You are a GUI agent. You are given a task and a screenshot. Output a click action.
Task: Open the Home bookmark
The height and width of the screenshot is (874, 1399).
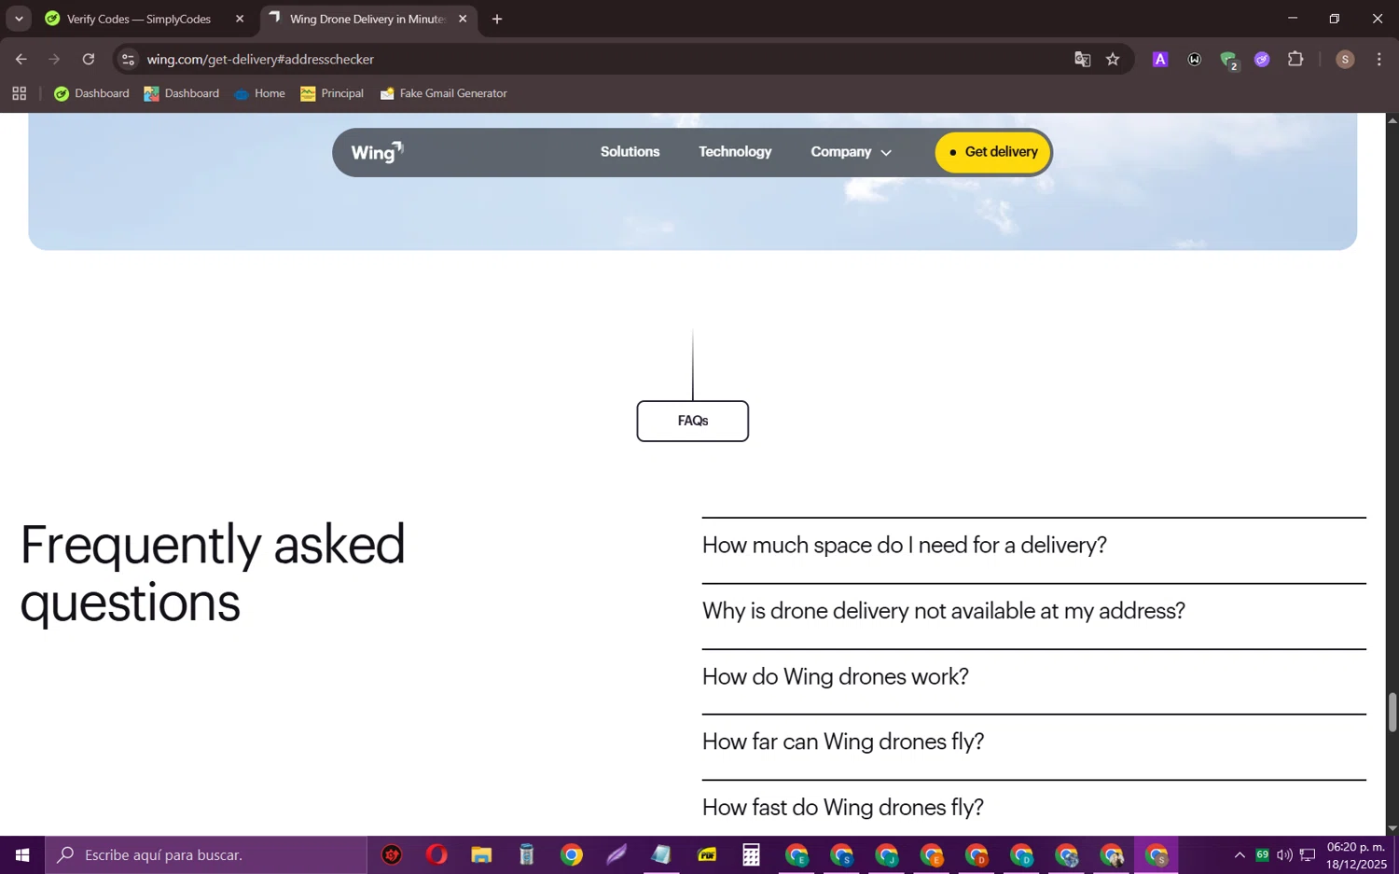(260, 93)
